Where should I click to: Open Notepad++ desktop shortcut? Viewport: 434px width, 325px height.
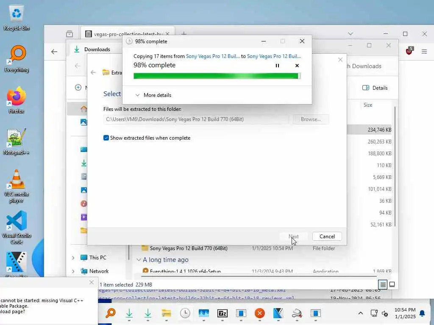(x=17, y=141)
